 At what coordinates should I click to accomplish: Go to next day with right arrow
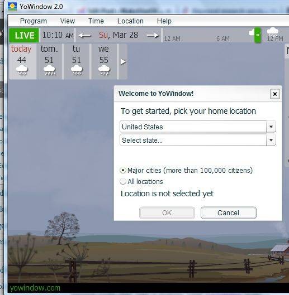tap(153, 35)
